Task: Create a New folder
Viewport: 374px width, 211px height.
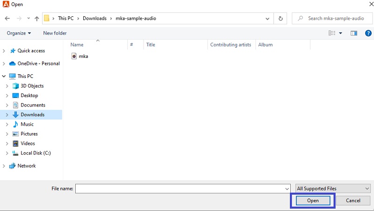Action: point(55,33)
